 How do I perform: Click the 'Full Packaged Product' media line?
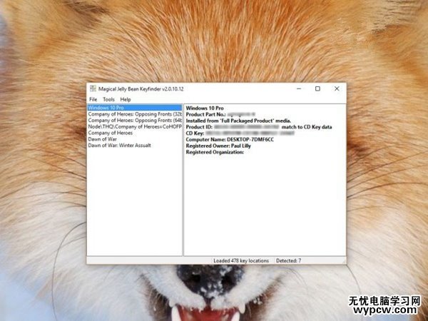click(238, 121)
